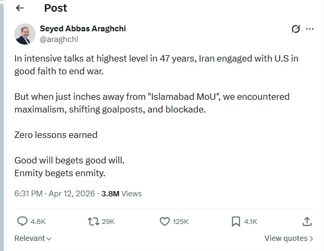Click the "Zero lessons earned" post text
Screen dimensions: 324x251
(x=56, y=135)
